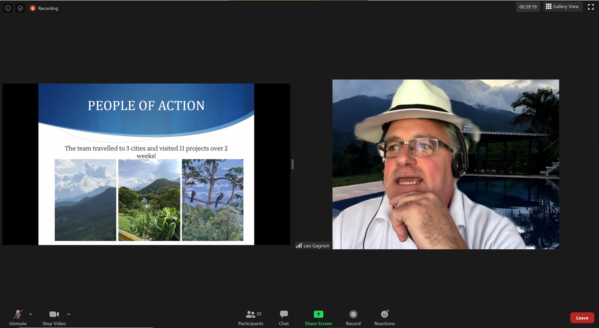Leave the meeting
This screenshot has width=599, height=328.
582,318
